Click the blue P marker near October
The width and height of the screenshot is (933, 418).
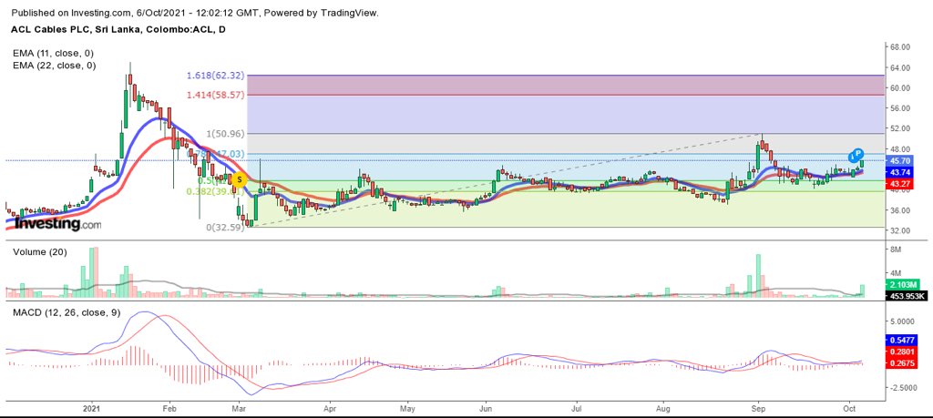click(858, 153)
